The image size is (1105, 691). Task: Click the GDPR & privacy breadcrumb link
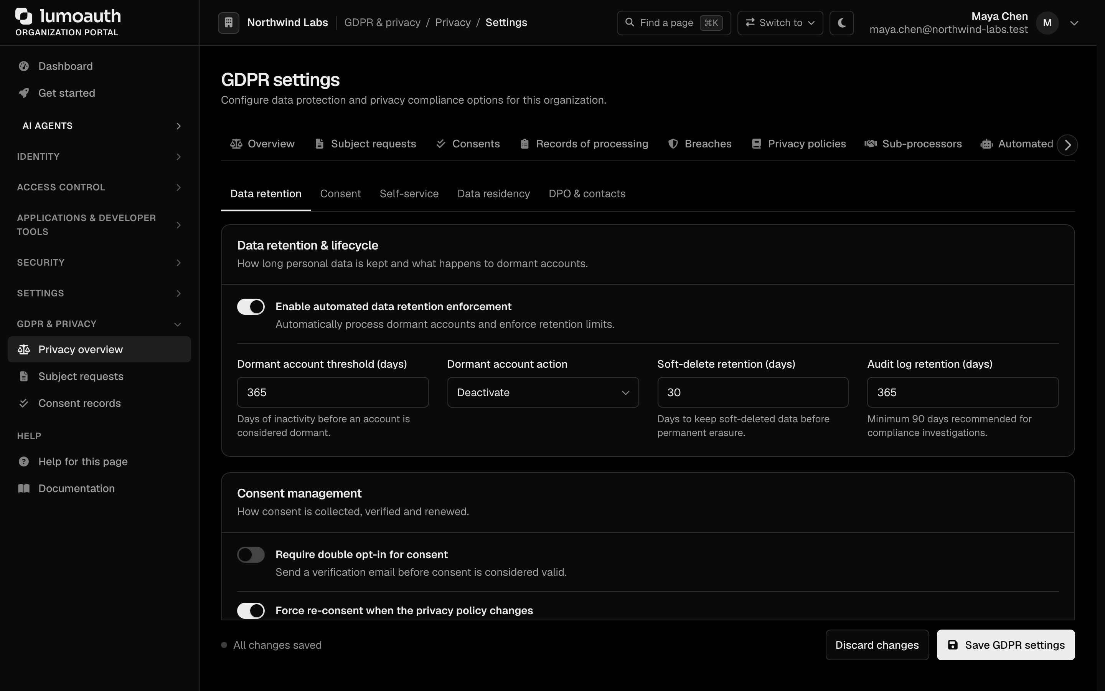(x=382, y=22)
